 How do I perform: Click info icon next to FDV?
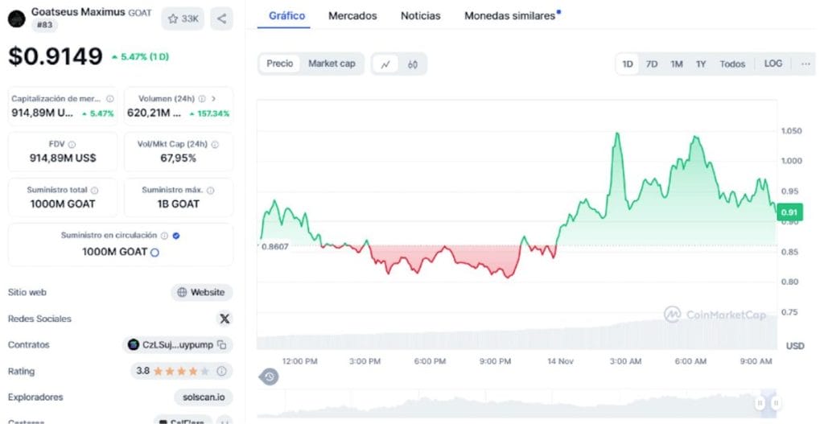(72, 145)
